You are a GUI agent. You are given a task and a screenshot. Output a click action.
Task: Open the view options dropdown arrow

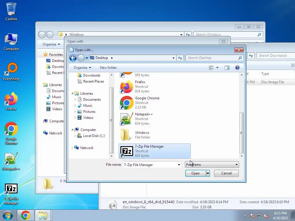pyautogui.click(x=217, y=68)
